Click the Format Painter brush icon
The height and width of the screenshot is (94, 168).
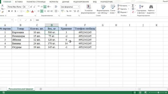2,12
